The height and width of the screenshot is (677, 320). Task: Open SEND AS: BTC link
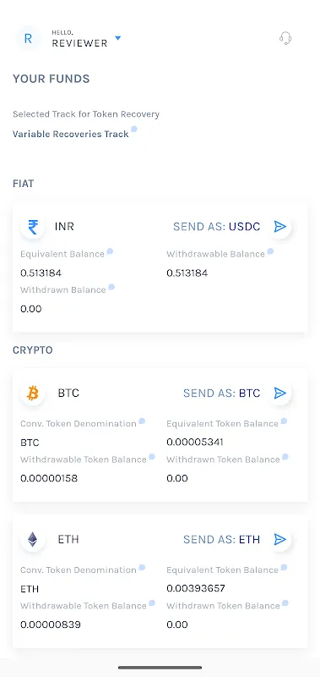[222, 394]
